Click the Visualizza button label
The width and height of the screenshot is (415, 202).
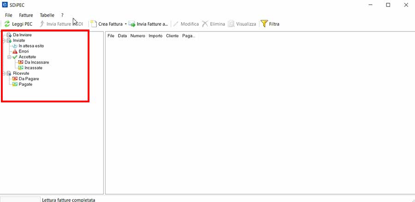[246, 24]
